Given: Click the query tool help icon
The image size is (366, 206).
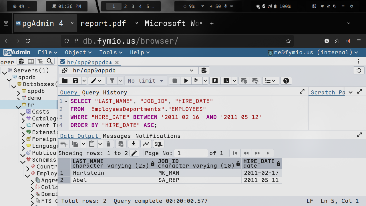Looking at the screenshot, I should coord(286,81).
